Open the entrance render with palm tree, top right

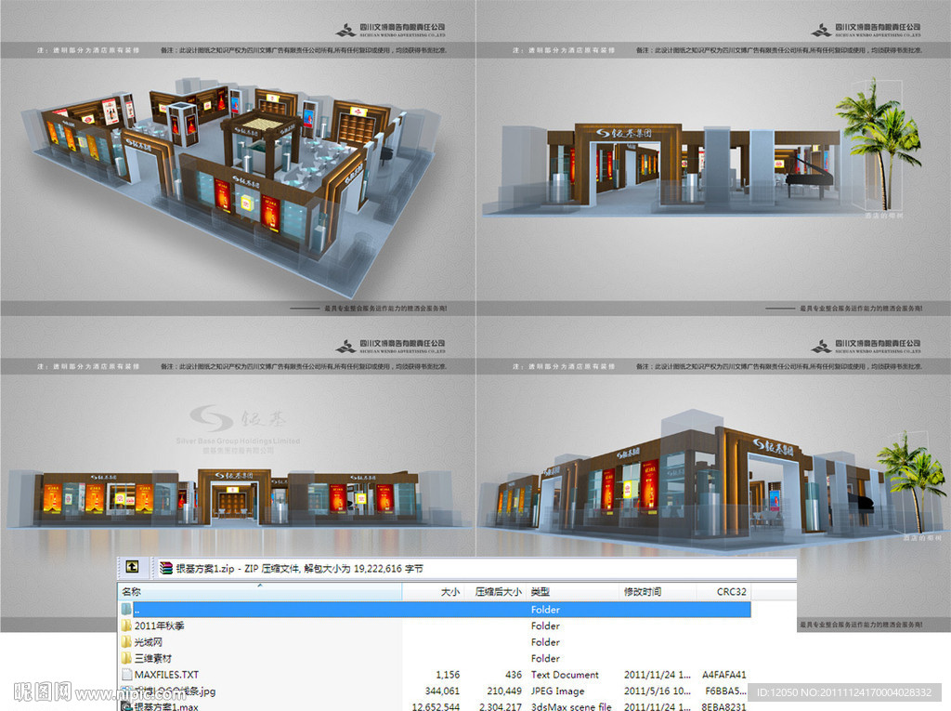tap(713, 158)
